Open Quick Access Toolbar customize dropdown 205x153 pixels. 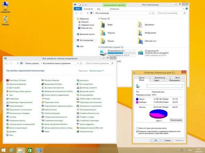coord(86,5)
